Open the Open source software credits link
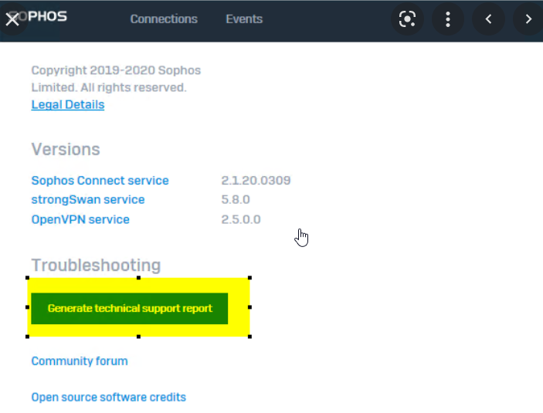543x413 pixels. coord(109,397)
